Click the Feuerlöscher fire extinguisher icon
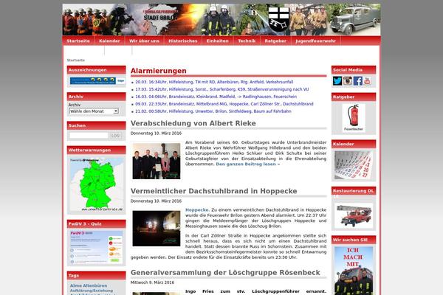The height and width of the screenshot is (295, 443). click(x=354, y=118)
